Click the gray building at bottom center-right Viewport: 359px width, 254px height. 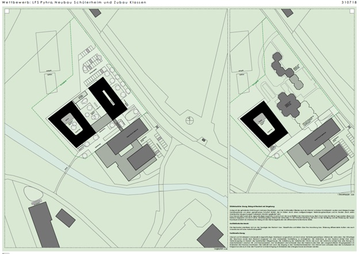210,236
